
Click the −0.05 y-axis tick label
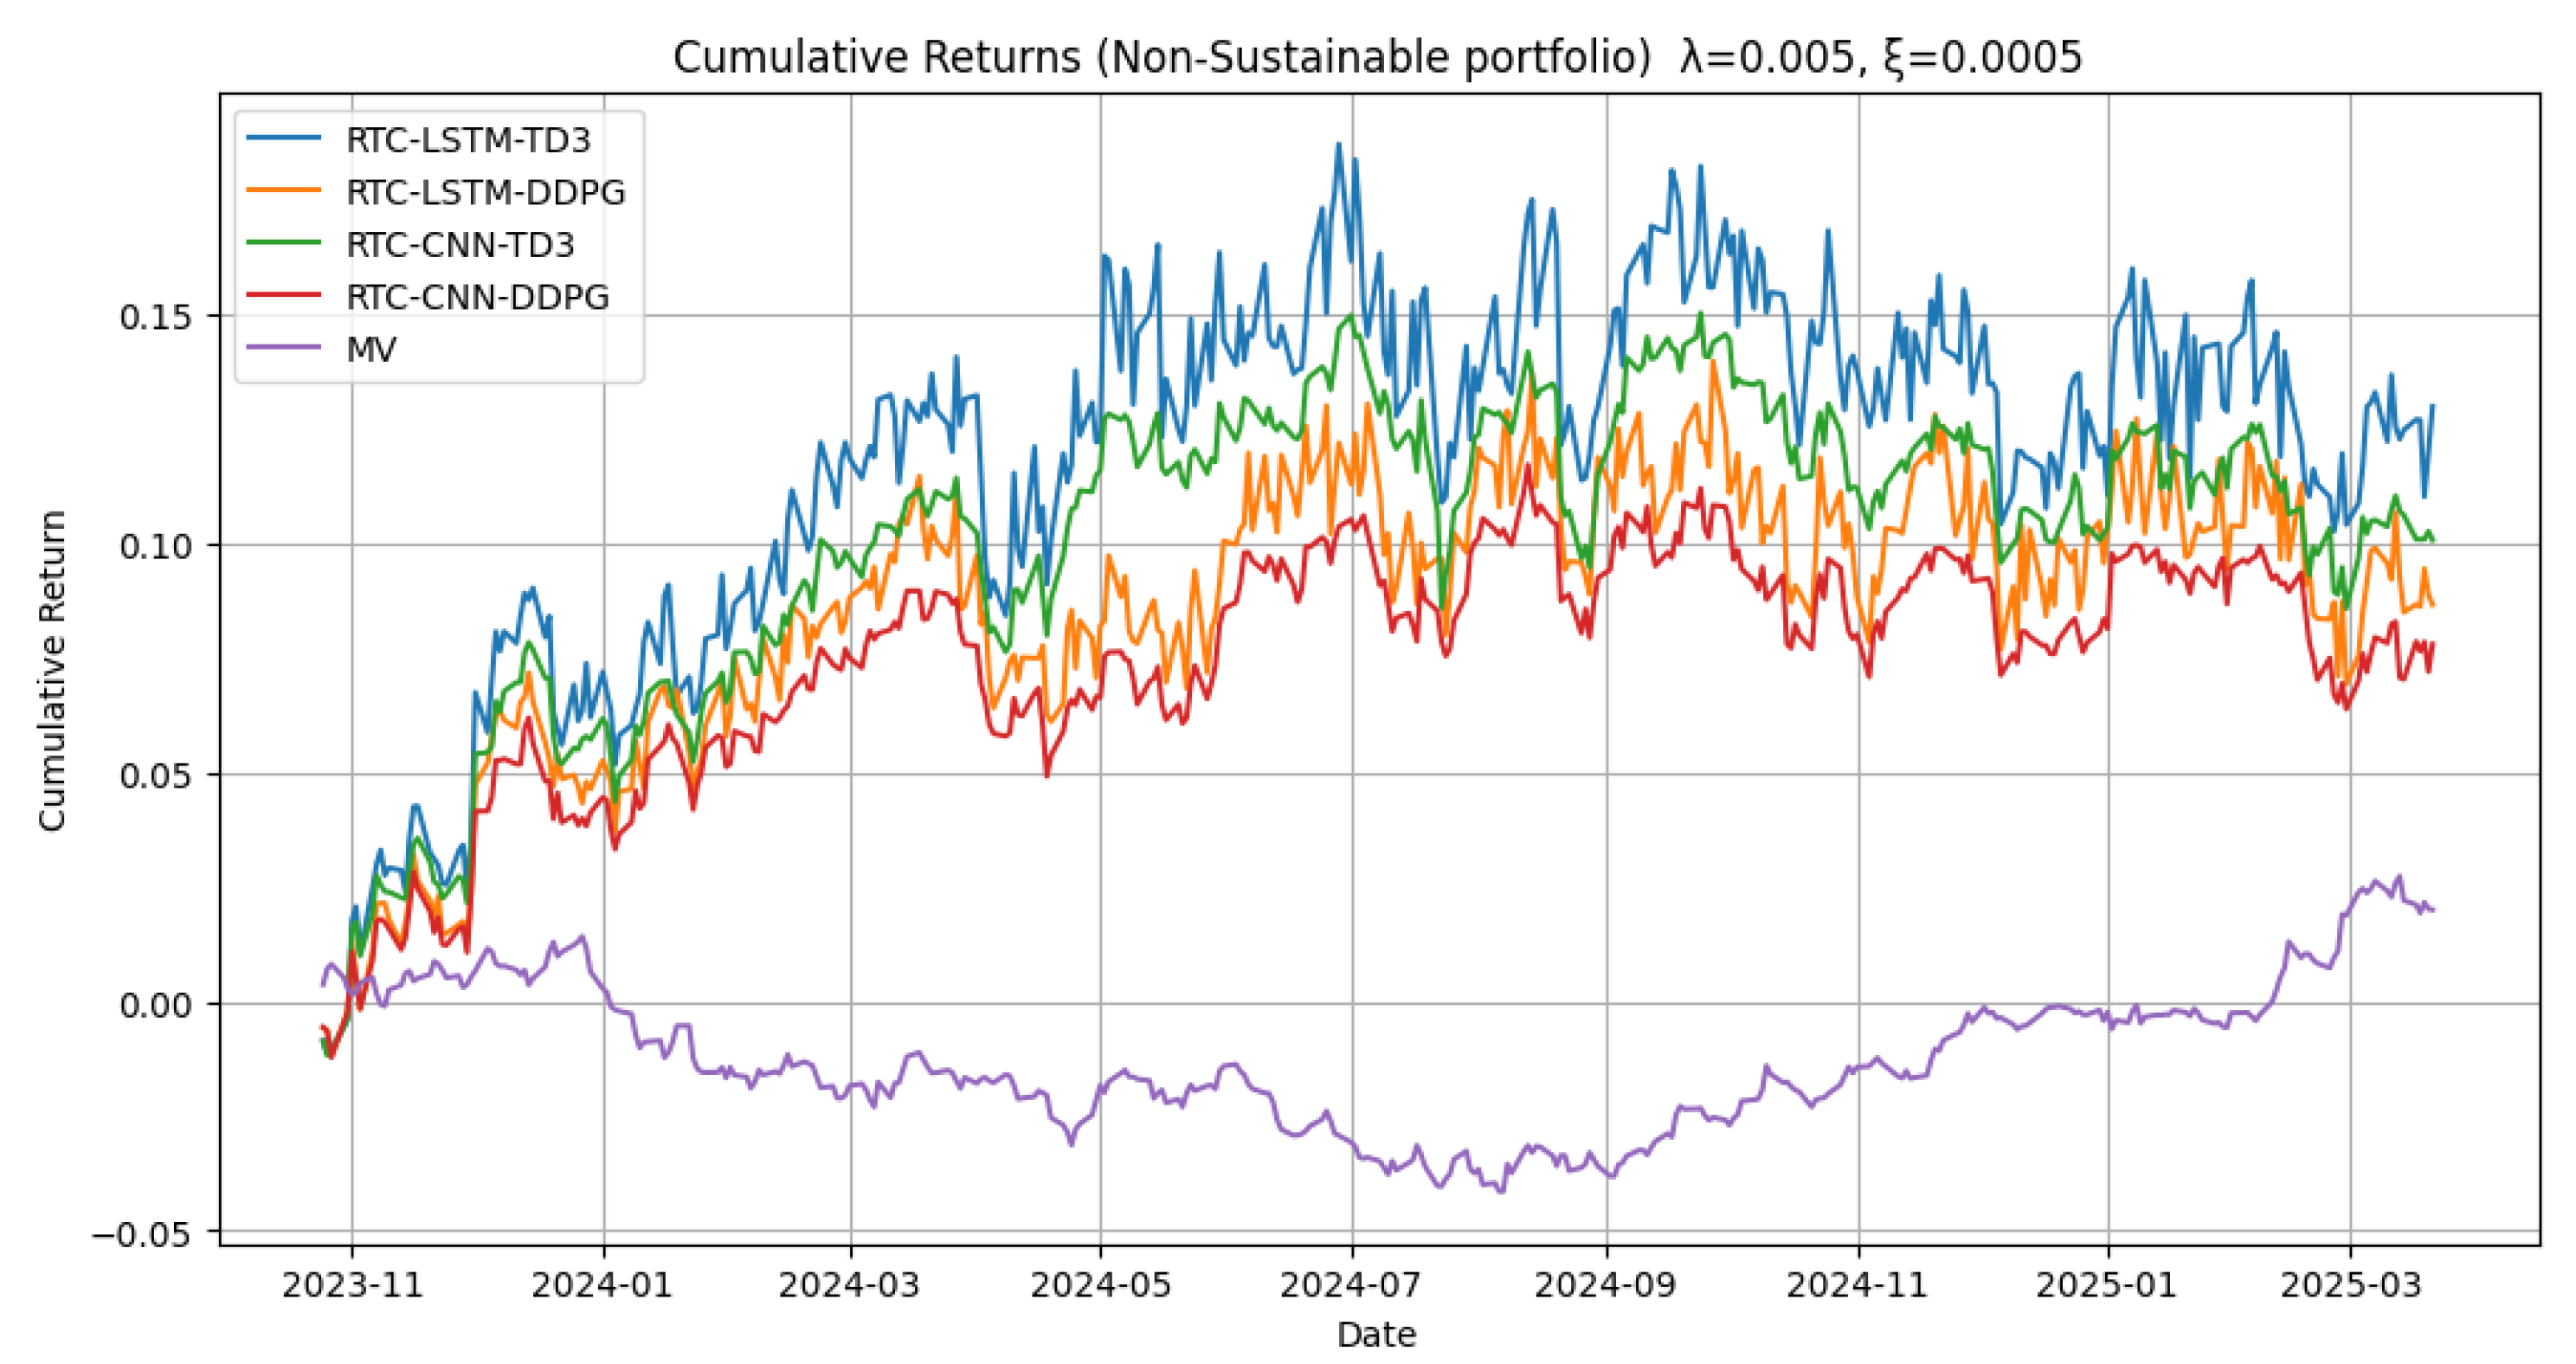coord(141,1234)
